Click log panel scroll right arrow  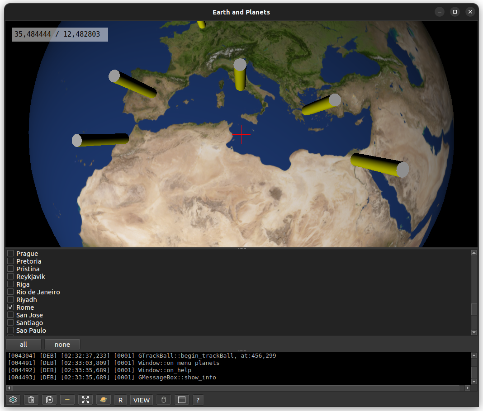468,388
